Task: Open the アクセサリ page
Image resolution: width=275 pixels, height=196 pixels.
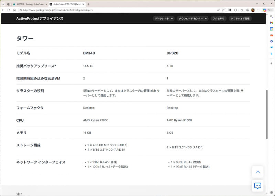Action: [x=219, y=19]
